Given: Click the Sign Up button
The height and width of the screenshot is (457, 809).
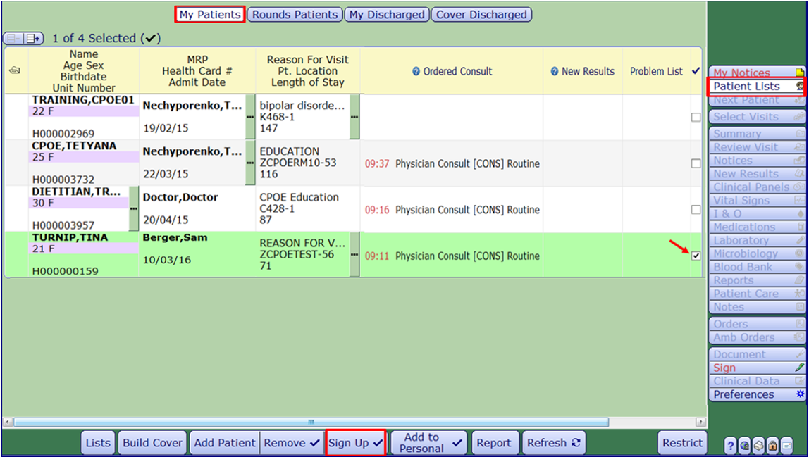Looking at the screenshot, I should [356, 442].
